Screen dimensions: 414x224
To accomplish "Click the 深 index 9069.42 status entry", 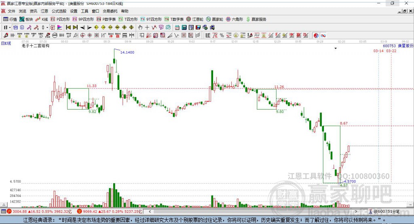I will pyautogui.click(x=110, y=211).
